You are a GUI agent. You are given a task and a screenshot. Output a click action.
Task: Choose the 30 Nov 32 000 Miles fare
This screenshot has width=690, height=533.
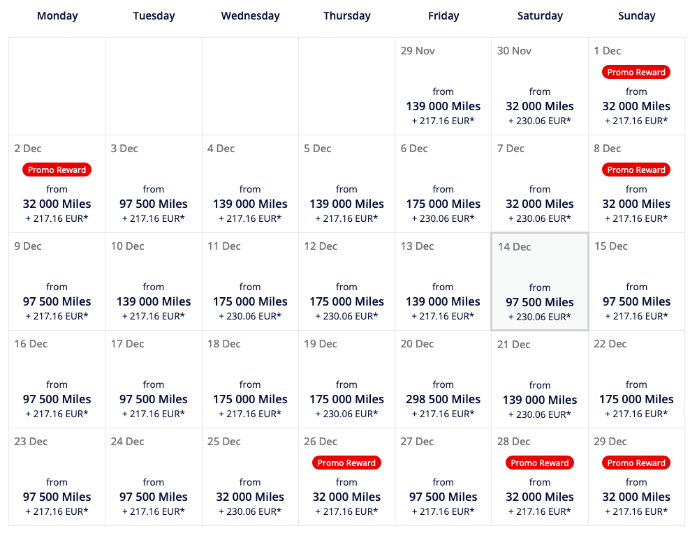click(x=540, y=106)
